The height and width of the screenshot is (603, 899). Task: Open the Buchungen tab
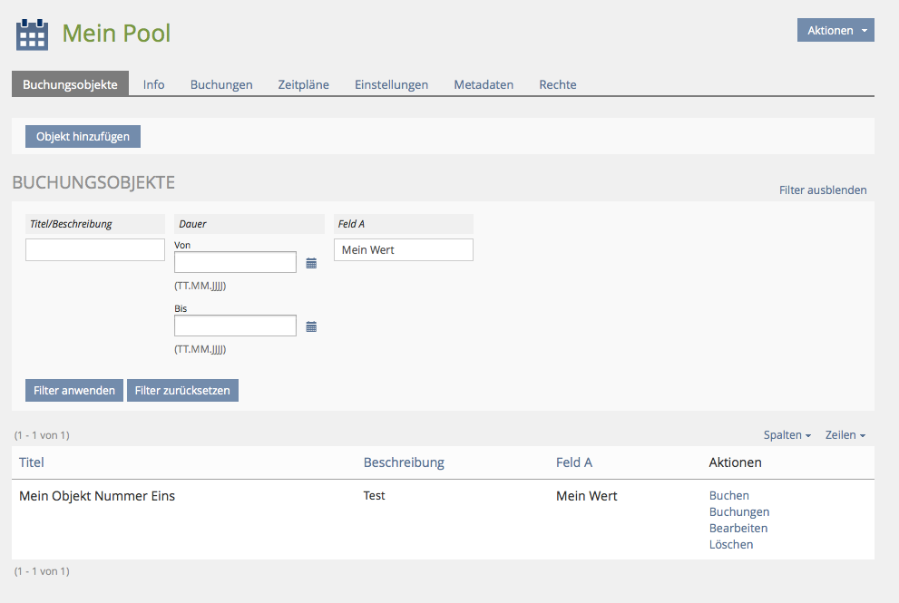point(221,84)
